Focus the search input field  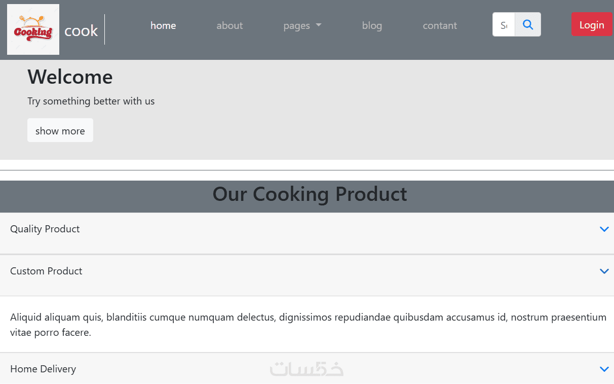pyautogui.click(x=504, y=25)
